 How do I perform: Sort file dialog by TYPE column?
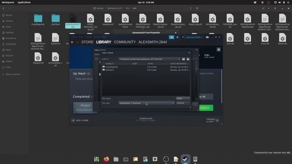[150, 64]
